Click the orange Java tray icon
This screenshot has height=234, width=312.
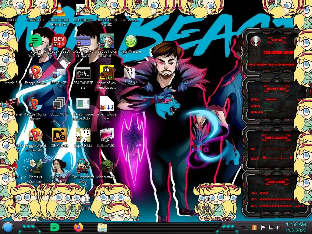pos(254,227)
